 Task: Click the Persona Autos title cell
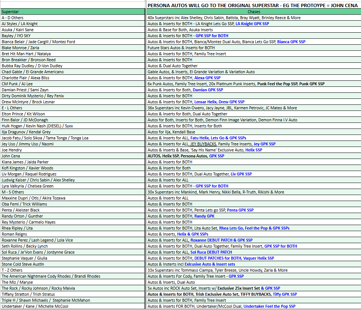254,5
